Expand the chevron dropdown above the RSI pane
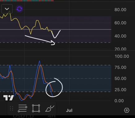Image resolution: width=135 pixels, height=118 pixels. [7, 9]
